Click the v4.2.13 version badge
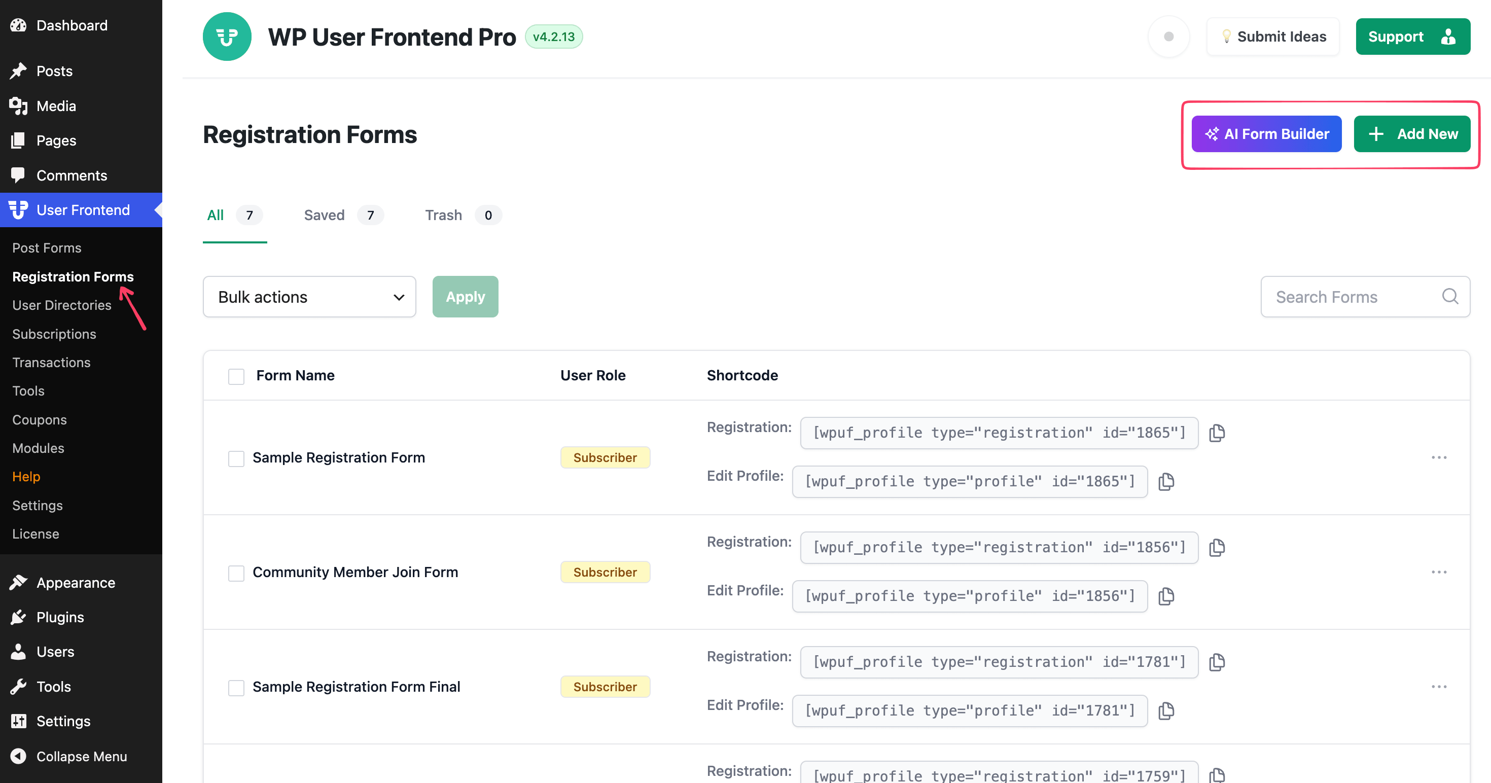 (x=553, y=37)
